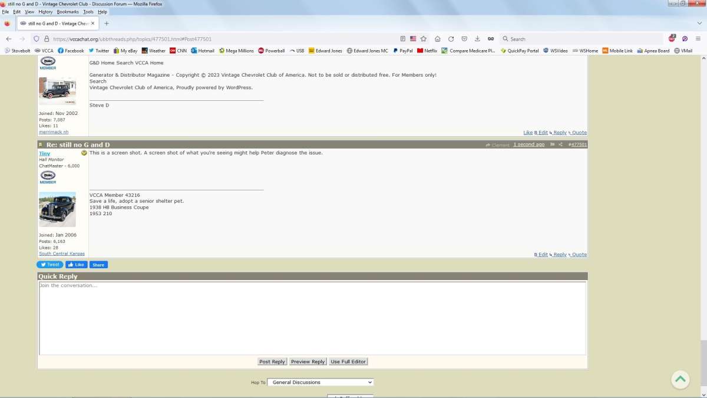Open the Twitter bookmark

click(98, 51)
